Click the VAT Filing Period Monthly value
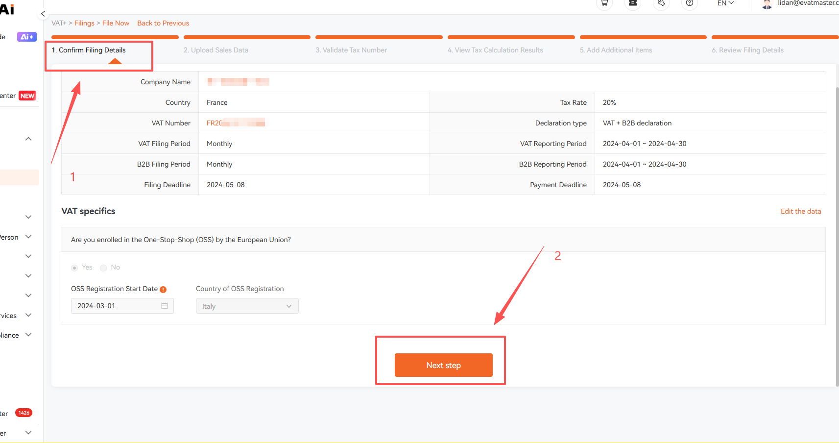This screenshot has height=443, width=839. coord(219,144)
